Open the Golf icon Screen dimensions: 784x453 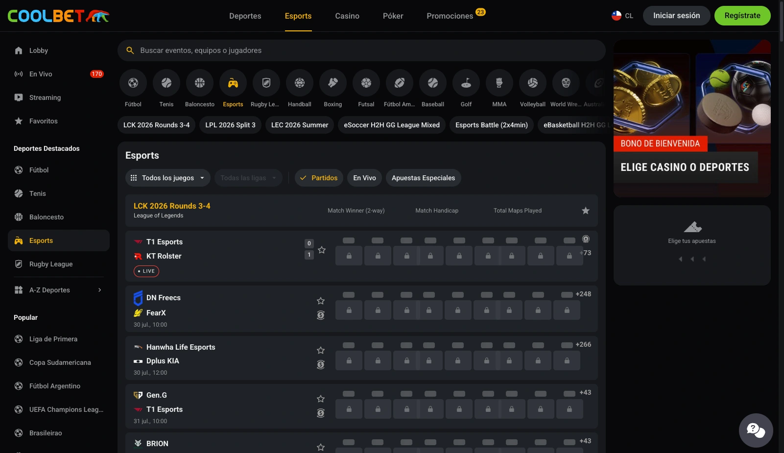[x=466, y=83]
